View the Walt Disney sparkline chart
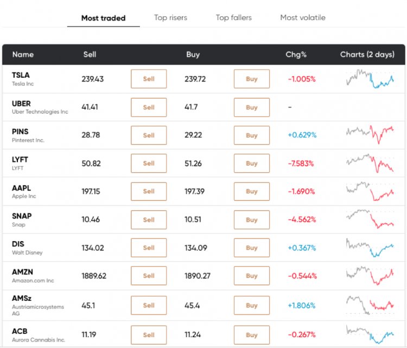 [370, 248]
